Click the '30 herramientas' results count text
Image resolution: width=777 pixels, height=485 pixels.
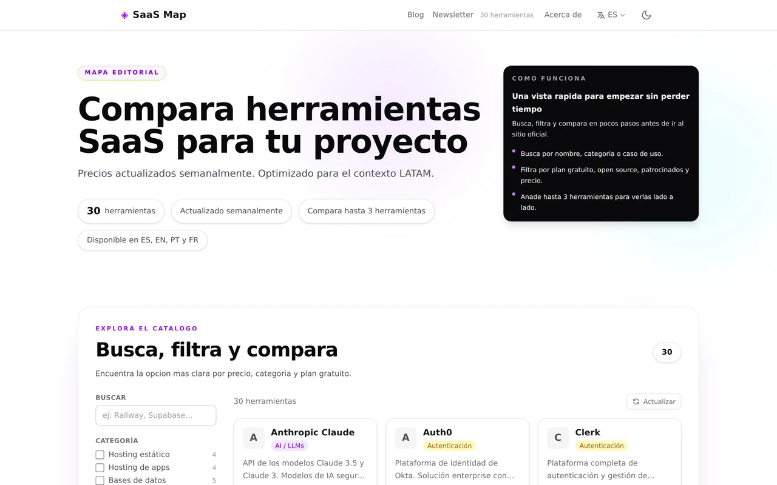pos(265,401)
